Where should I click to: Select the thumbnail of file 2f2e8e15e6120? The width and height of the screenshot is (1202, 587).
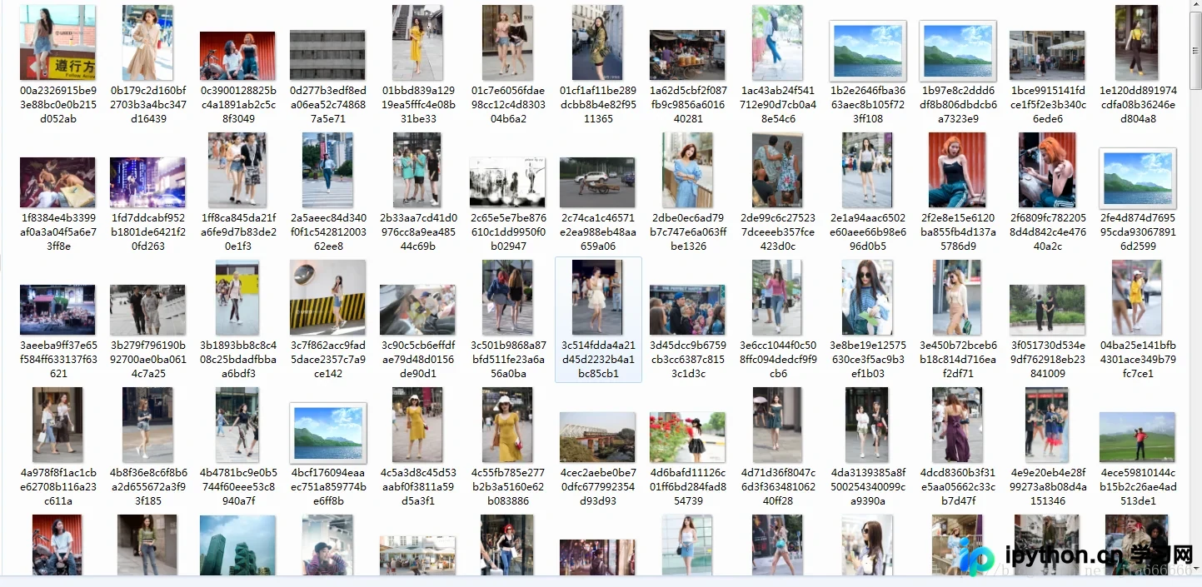pos(957,170)
